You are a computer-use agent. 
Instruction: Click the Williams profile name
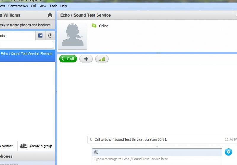(x=10, y=15)
